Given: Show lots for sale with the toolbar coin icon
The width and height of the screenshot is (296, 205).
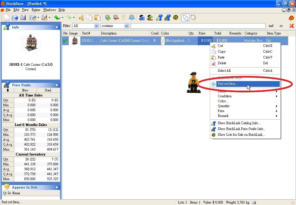Looking at the screenshot, I should tap(175, 18).
